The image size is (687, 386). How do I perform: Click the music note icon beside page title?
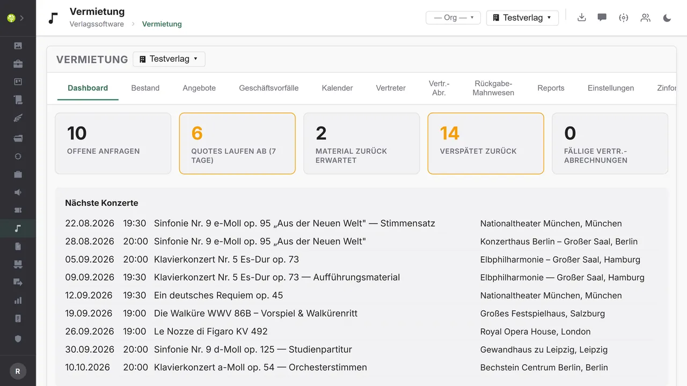(53, 18)
